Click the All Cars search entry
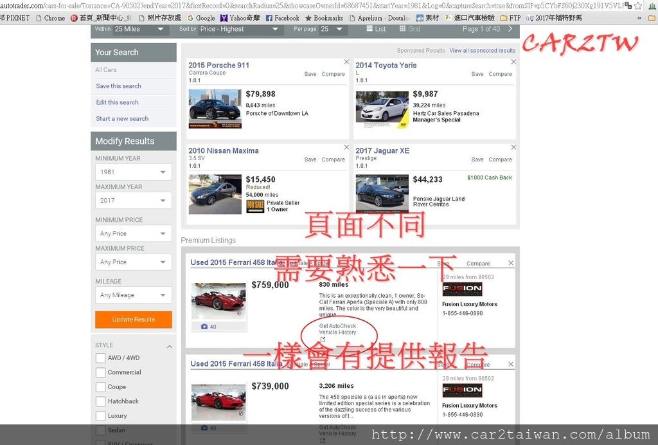This screenshot has width=658, height=445. [x=106, y=69]
